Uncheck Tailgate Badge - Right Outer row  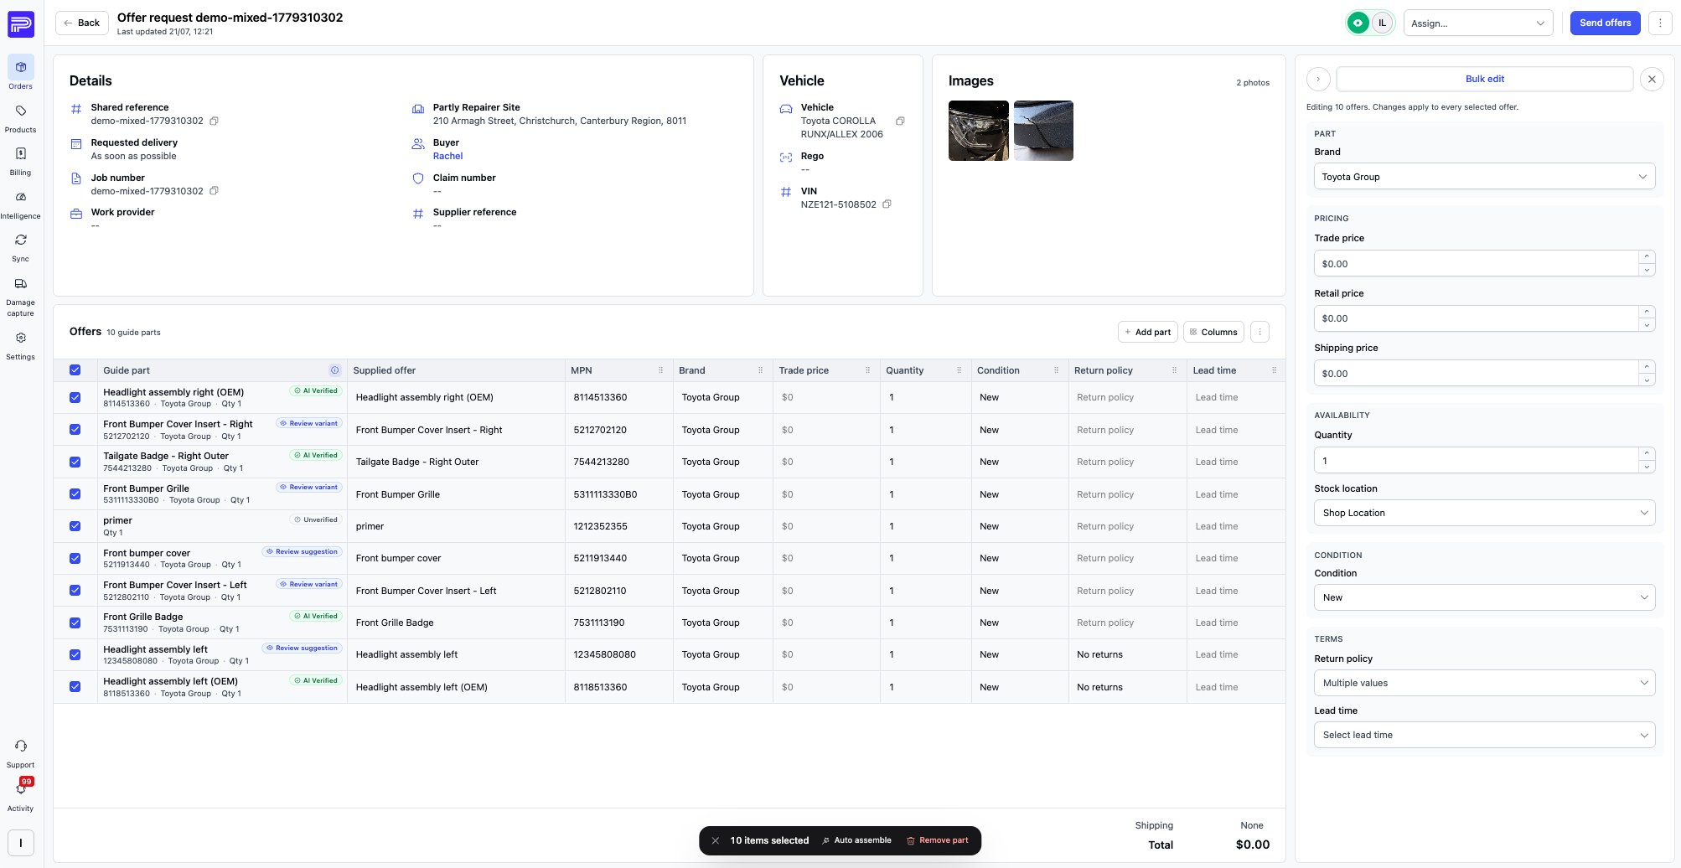[x=75, y=462]
